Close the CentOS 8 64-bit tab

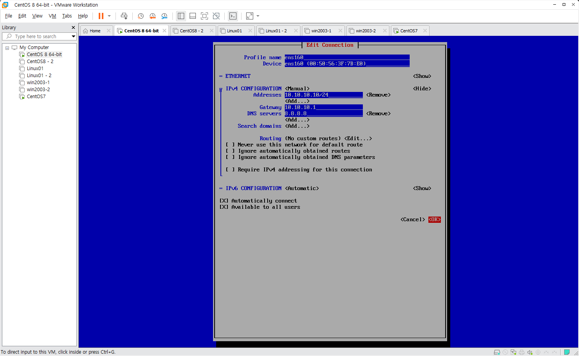click(x=164, y=31)
